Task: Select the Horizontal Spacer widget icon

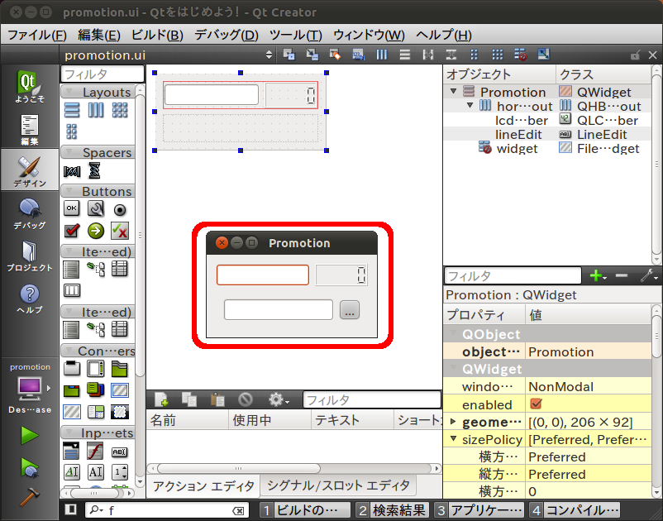Action: (x=72, y=170)
